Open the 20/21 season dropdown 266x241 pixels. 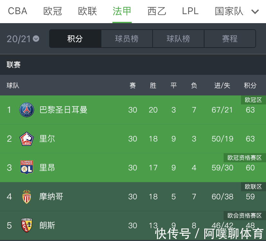click(23, 39)
